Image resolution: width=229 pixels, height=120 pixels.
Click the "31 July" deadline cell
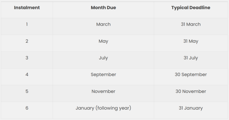pos(191,58)
